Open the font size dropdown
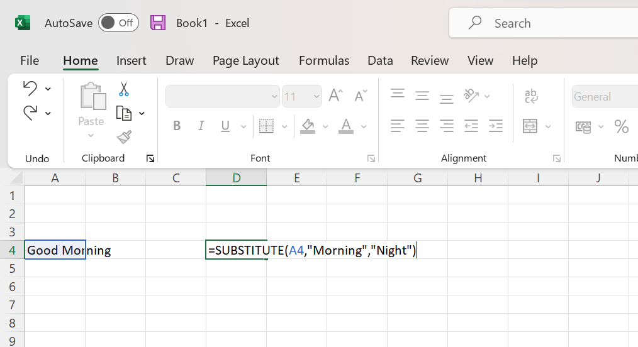 pyautogui.click(x=315, y=97)
